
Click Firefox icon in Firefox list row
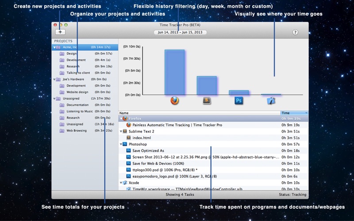[125, 118]
